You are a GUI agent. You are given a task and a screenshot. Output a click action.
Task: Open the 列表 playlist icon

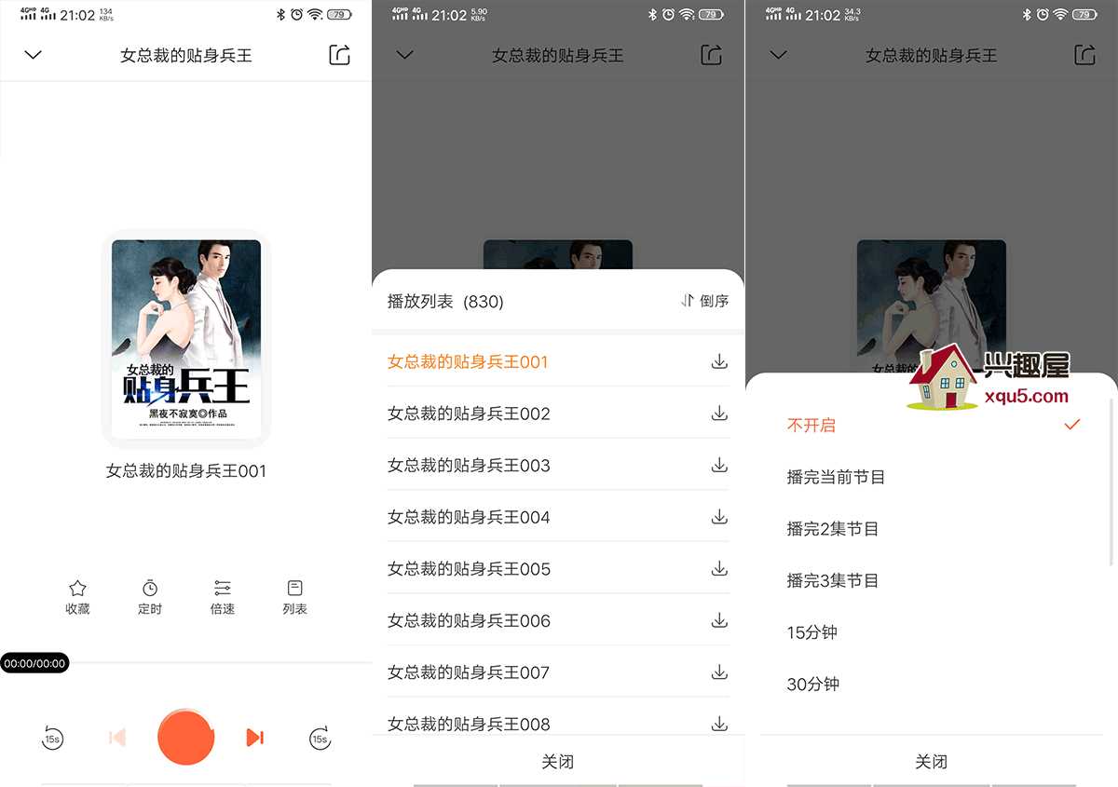[295, 597]
